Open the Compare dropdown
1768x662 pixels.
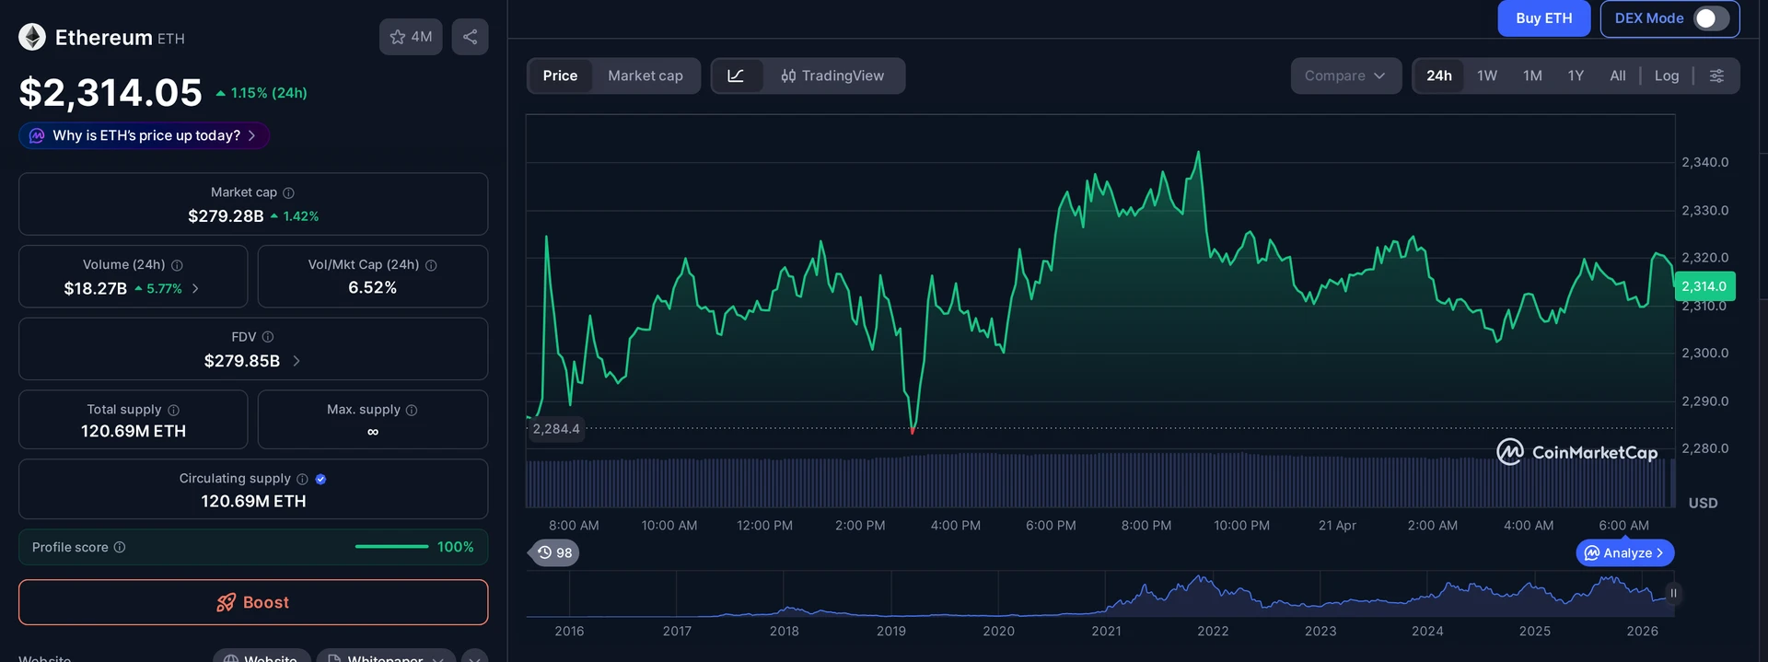pos(1345,75)
